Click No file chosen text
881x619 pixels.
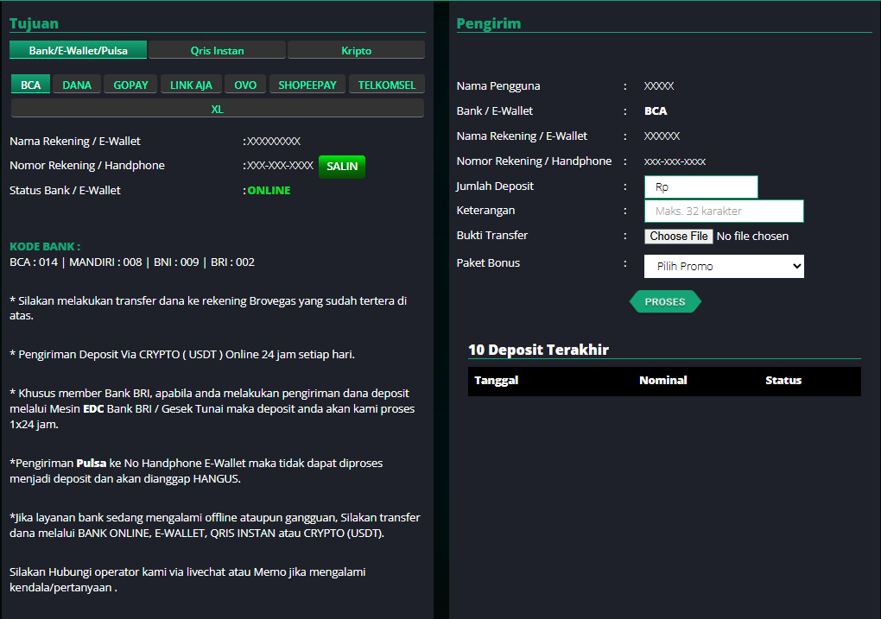point(752,237)
